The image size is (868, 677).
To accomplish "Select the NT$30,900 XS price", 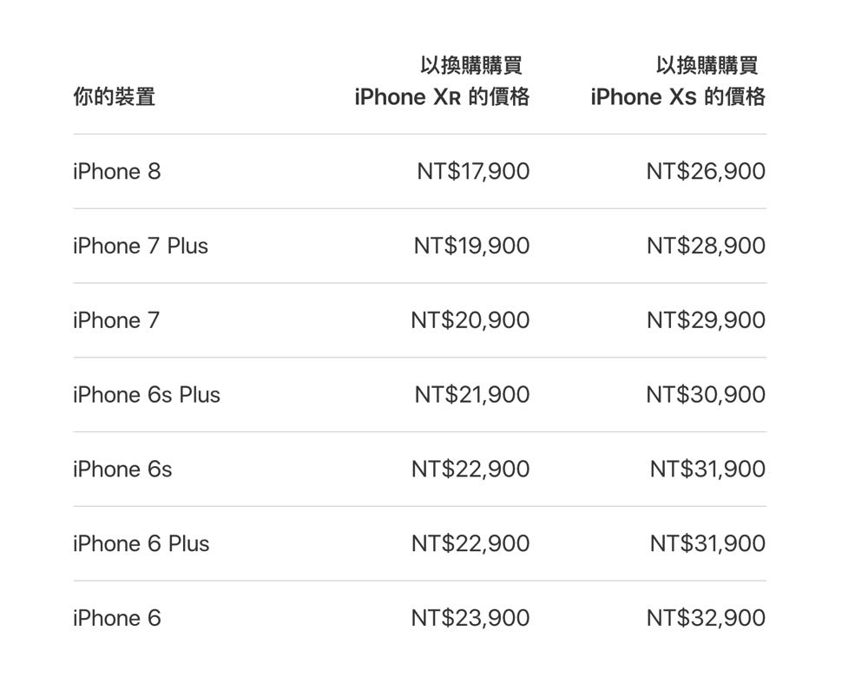I will 706,395.
